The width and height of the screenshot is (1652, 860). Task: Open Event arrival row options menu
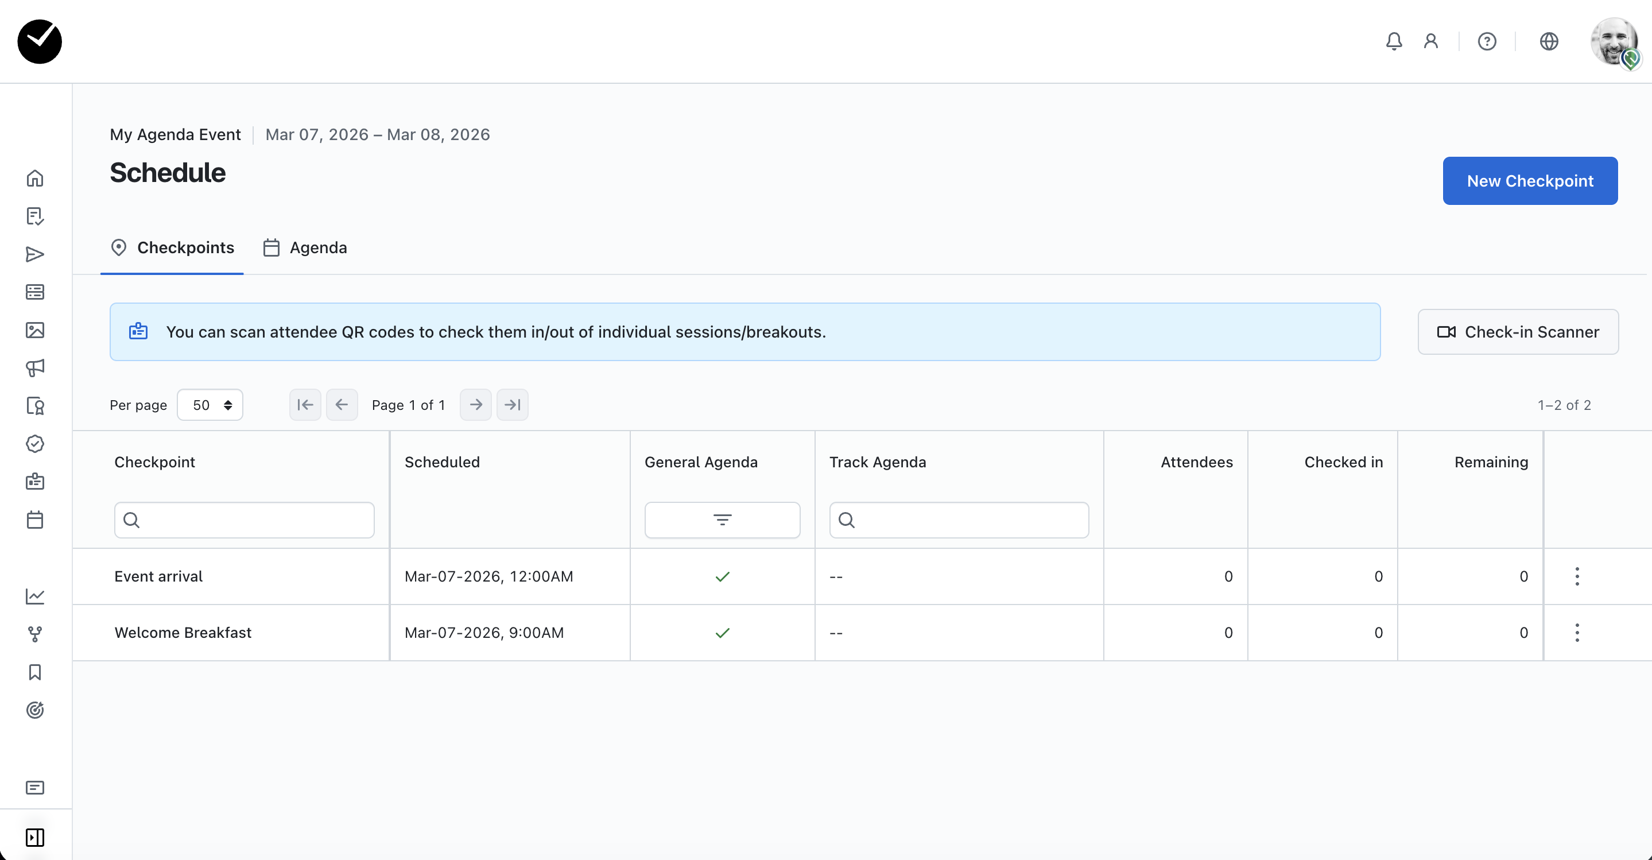coord(1577,576)
